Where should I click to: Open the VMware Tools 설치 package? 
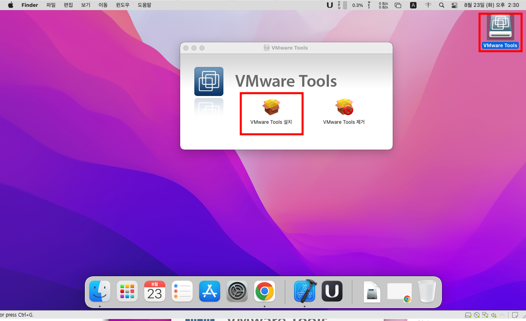click(271, 112)
